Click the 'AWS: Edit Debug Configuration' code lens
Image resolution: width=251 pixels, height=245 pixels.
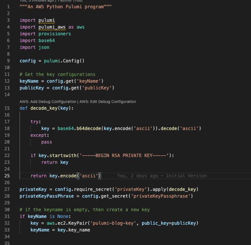coord(107,102)
